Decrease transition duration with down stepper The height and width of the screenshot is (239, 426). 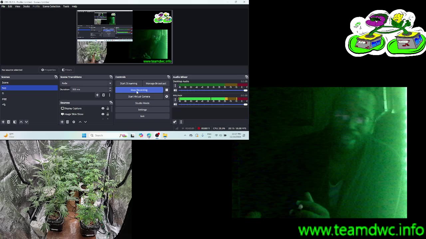(x=110, y=90)
